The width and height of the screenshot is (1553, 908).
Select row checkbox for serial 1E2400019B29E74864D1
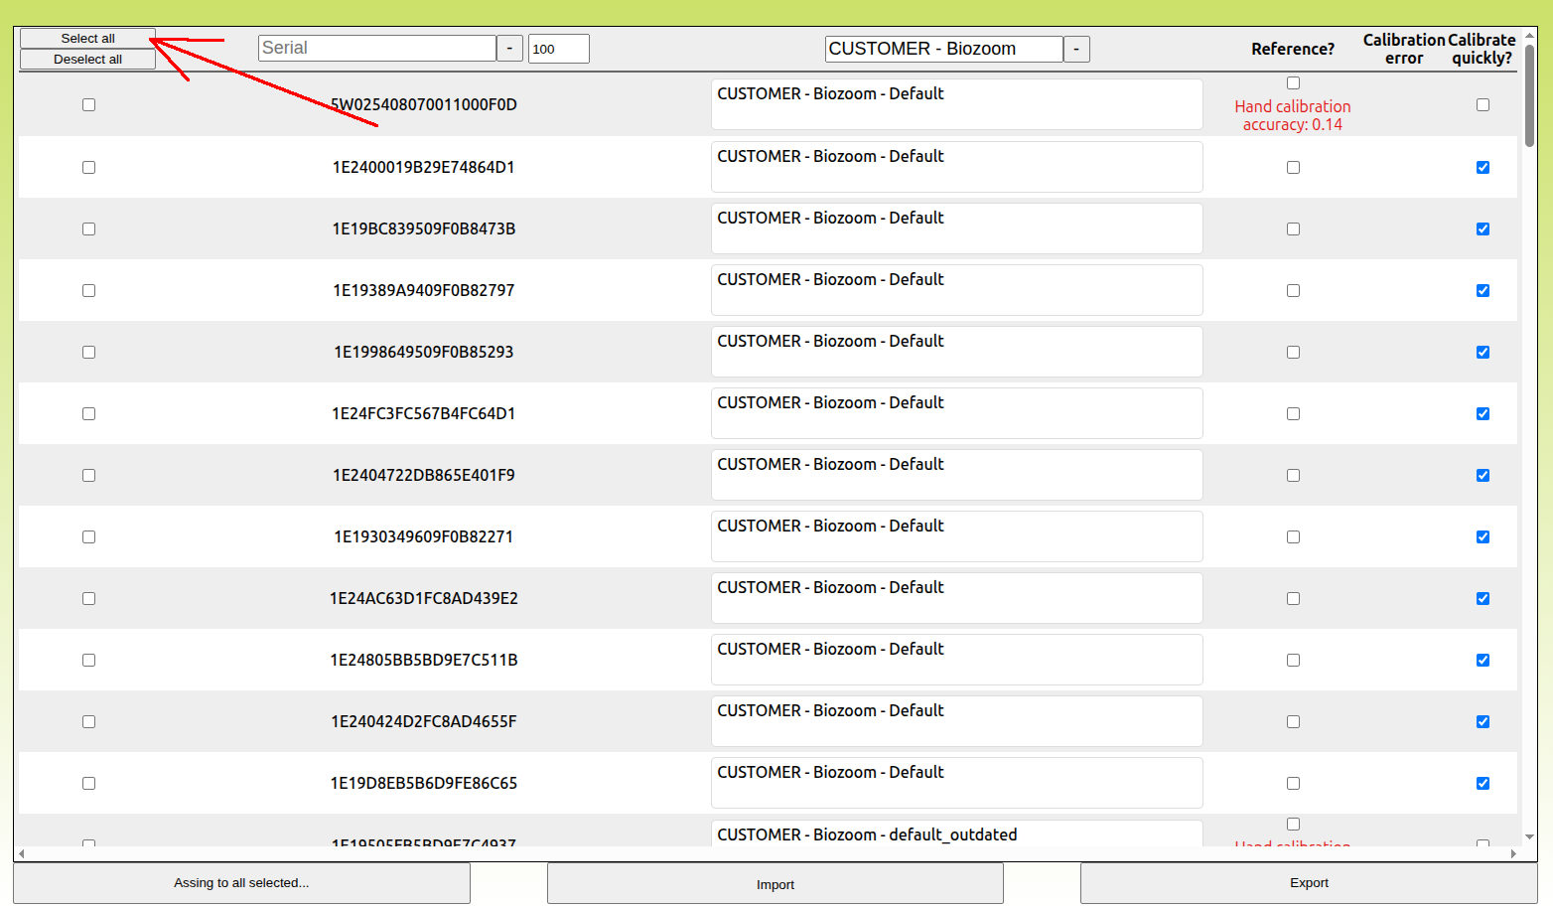(89, 167)
